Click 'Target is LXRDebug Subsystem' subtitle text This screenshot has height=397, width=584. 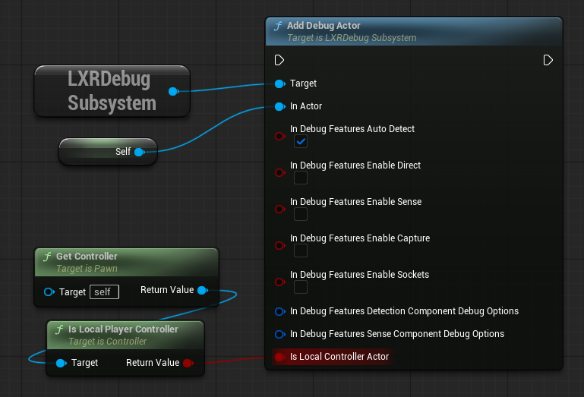[352, 38]
